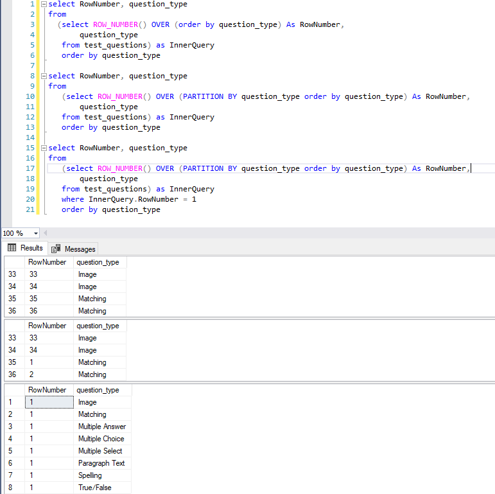The image size is (495, 494).
Task: Click the Results grid icon
Action: 12,247
